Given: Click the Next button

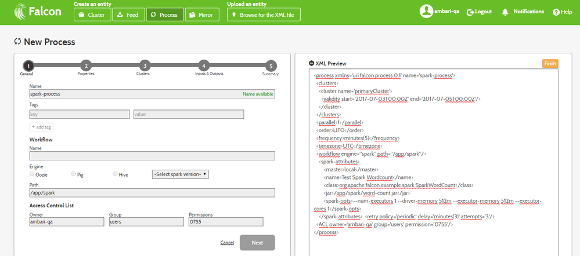Looking at the screenshot, I should [257, 243].
